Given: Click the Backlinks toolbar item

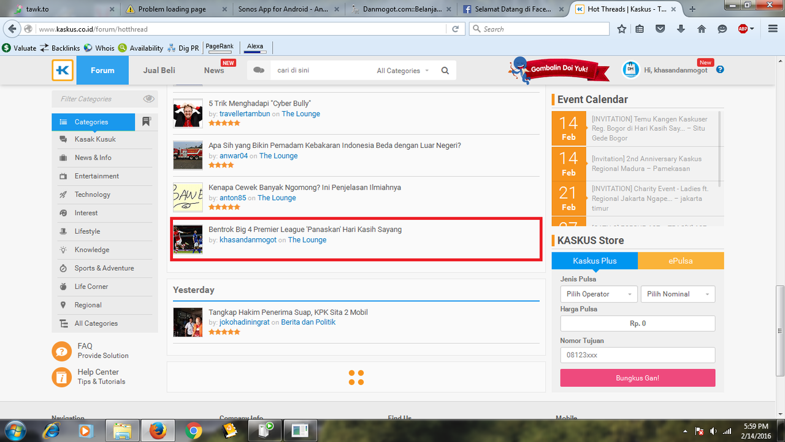Looking at the screenshot, I should 60,48.
